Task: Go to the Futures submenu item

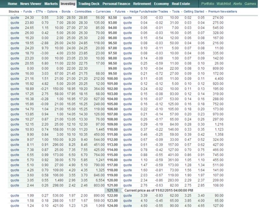Action: coord(120,12)
